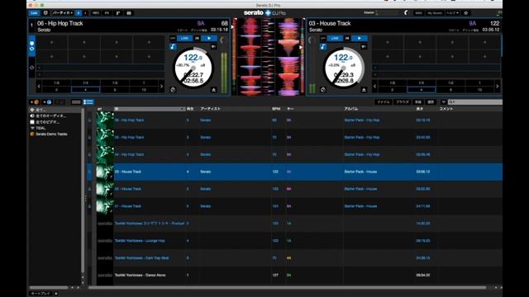Image resolution: width=529 pixels, height=297 pixels.
Task: Open My Serato button
Action: pos(435,13)
